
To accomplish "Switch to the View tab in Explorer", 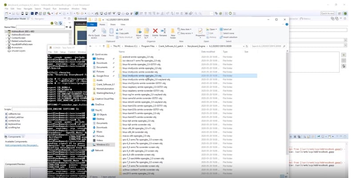I will (x=123, y=24).
